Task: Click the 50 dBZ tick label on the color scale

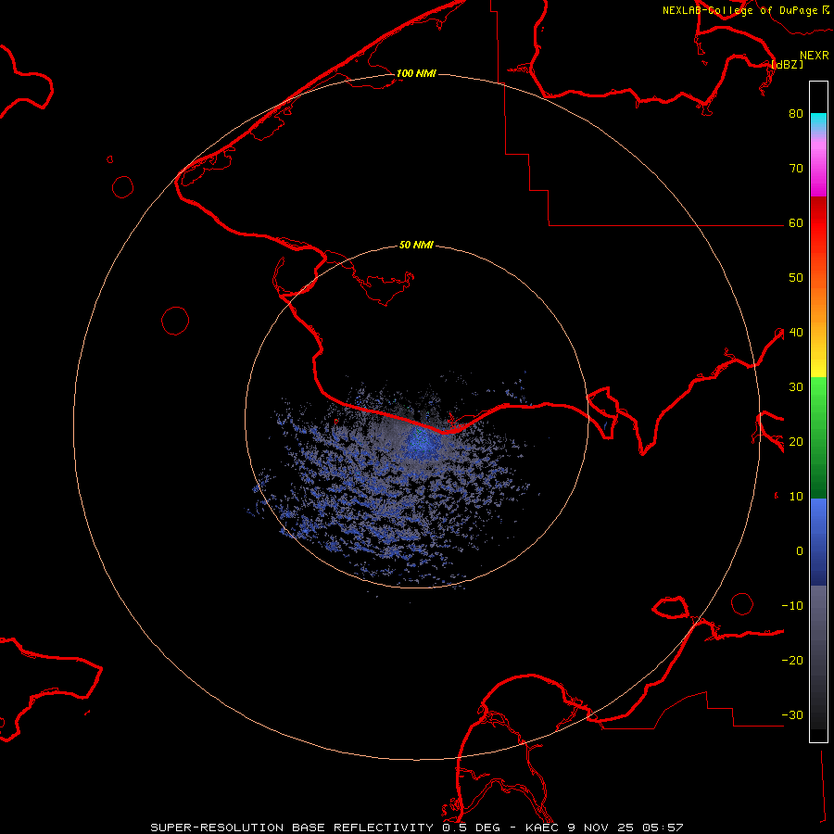Action: [x=796, y=278]
